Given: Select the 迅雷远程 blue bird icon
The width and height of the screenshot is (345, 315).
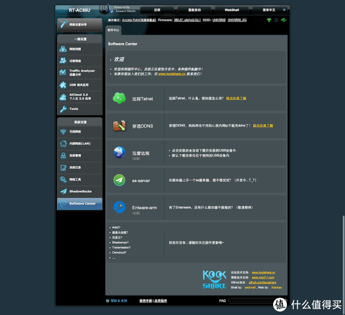Looking at the screenshot, I should [x=119, y=152].
